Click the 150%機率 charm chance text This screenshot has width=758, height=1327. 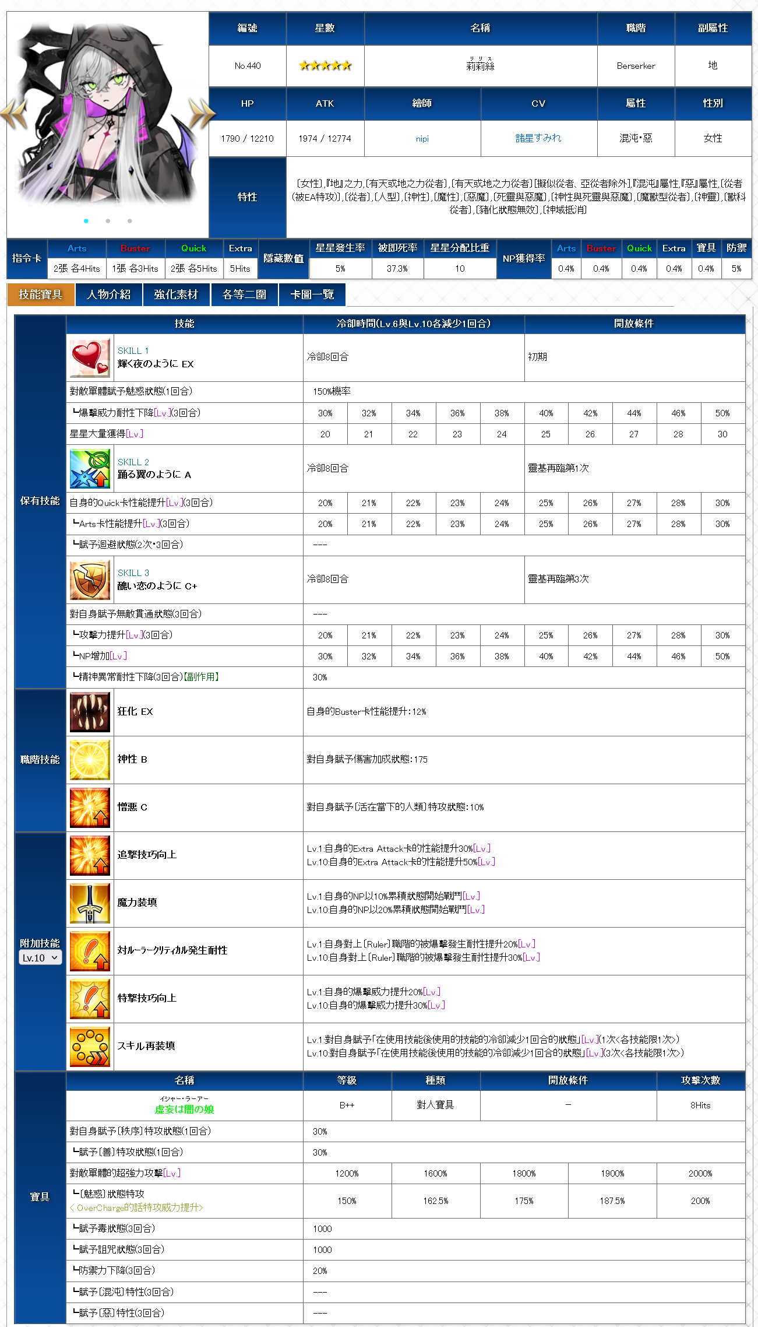(x=332, y=392)
